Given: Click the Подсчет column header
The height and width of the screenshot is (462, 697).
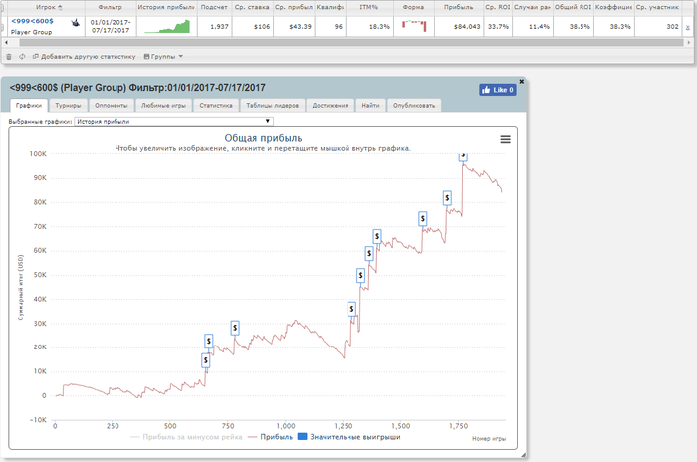Looking at the screenshot, I should (214, 7).
